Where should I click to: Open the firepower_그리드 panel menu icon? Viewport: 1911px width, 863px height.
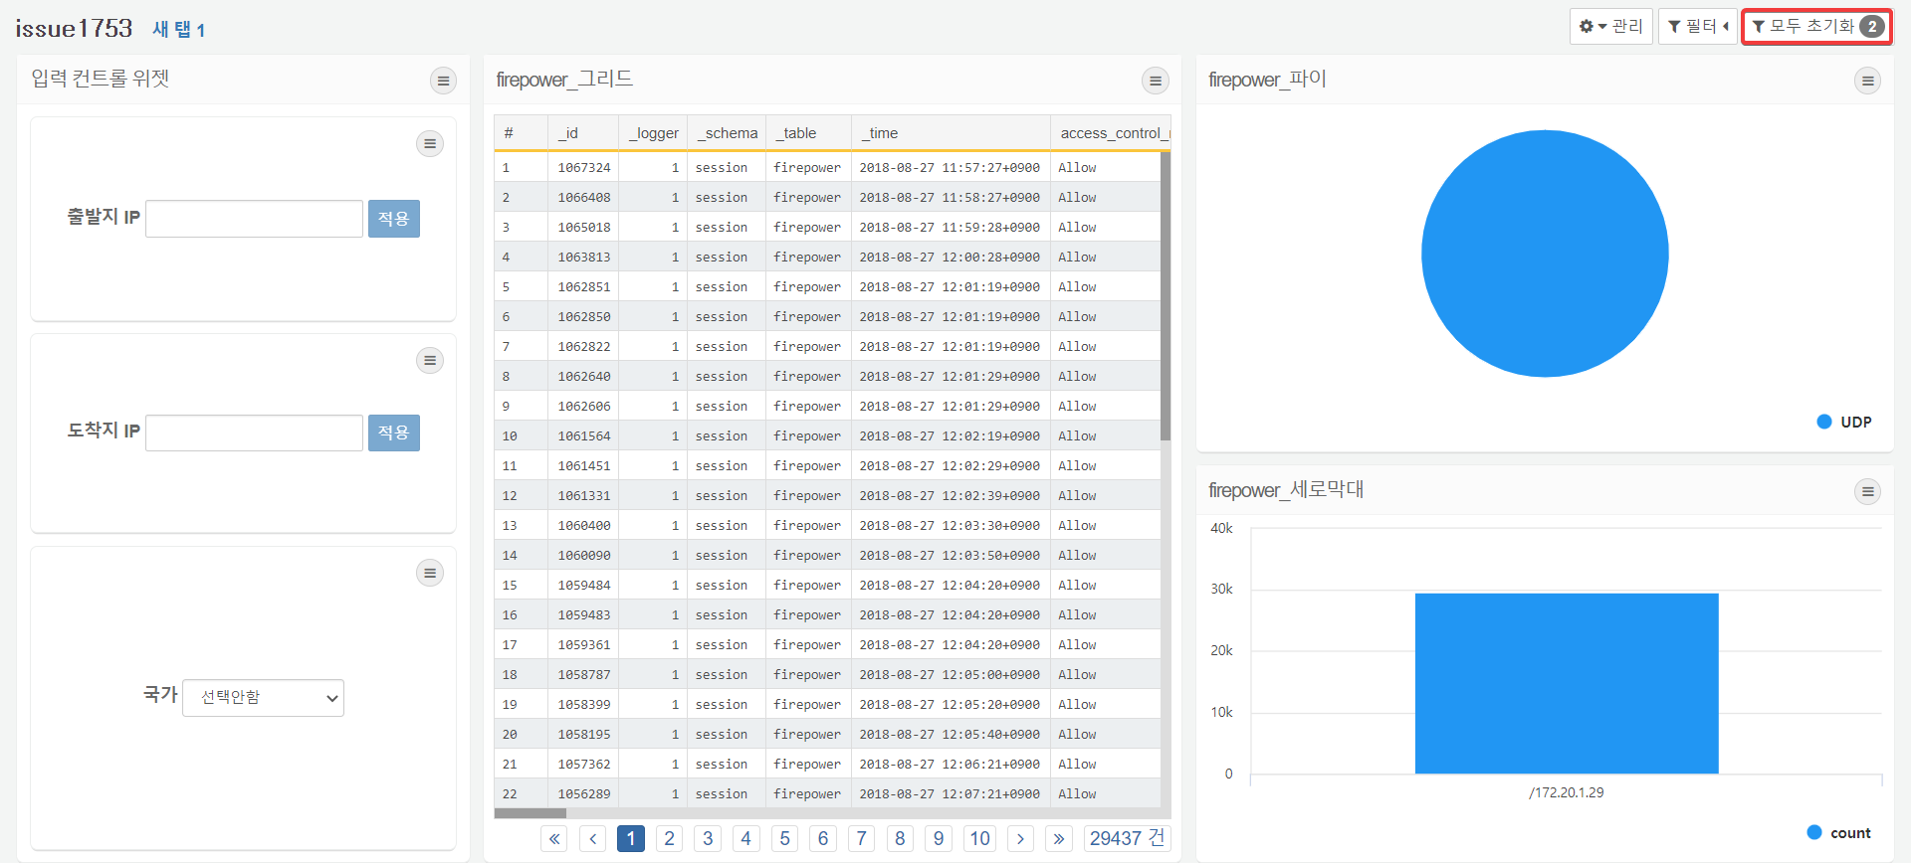(1156, 81)
